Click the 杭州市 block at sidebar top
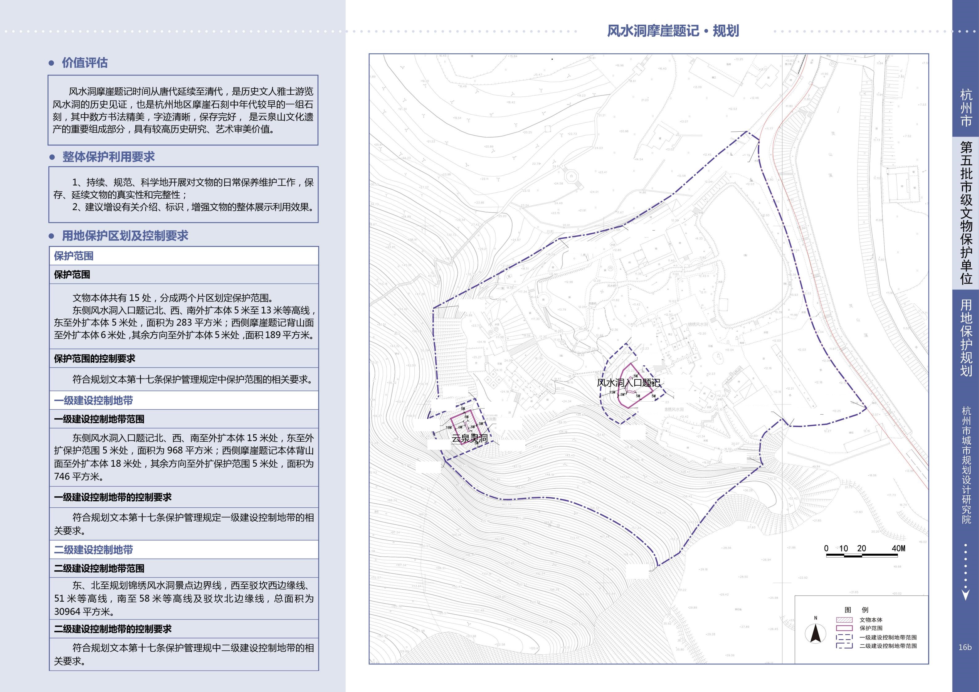 click(x=966, y=108)
